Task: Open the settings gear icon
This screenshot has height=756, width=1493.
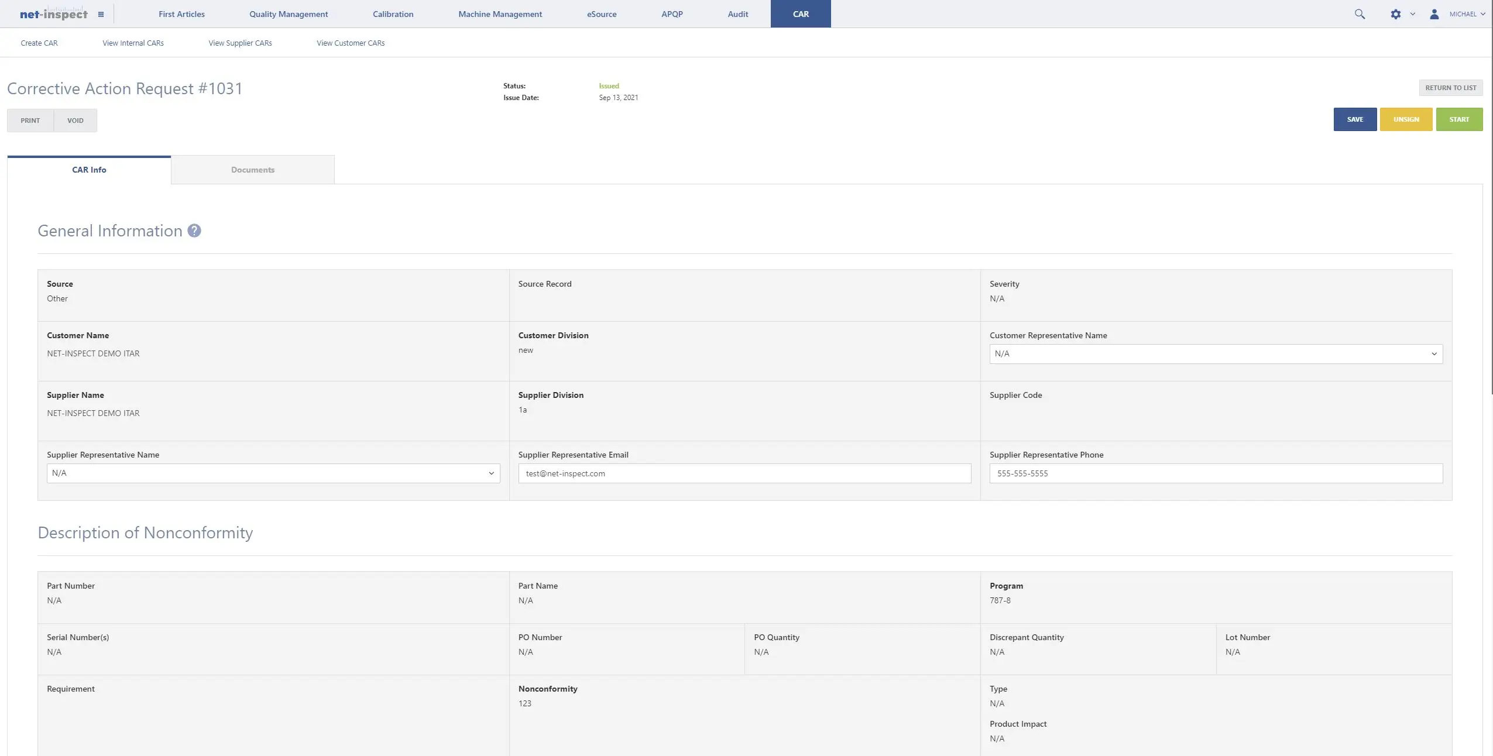Action: tap(1395, 13)
